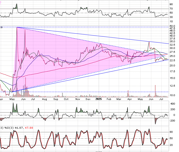Click the 90 label on RSI axis
The image size is (179, 152).
tap(171, 4)
